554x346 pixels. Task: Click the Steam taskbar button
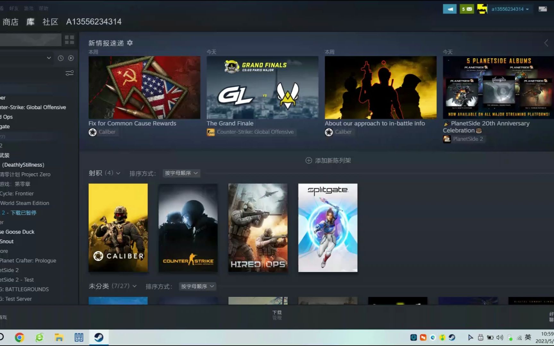(x=99, y=337)
